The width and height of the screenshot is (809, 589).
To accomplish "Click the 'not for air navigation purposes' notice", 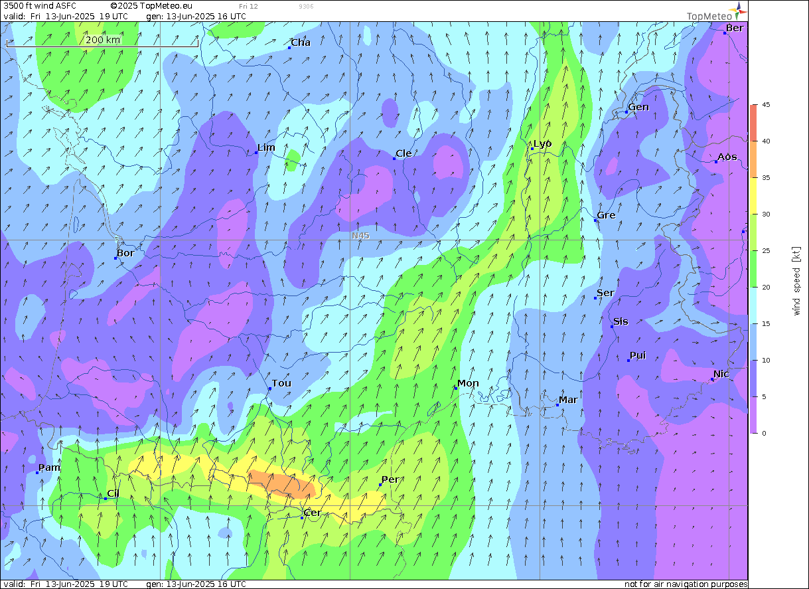I will [x=686, y=584].
